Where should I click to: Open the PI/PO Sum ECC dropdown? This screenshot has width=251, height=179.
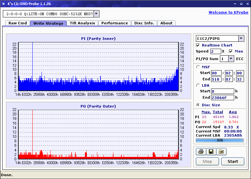pos(231,59)
